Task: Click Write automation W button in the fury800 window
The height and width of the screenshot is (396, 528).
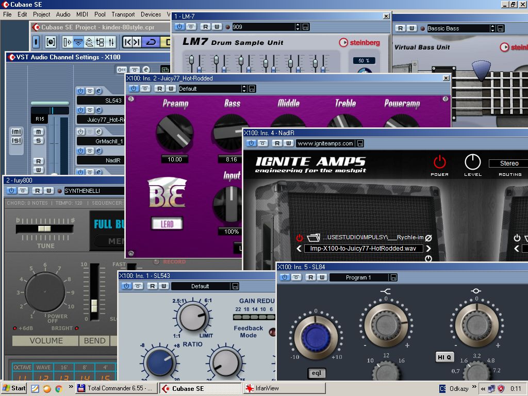Action: (48, 191)
